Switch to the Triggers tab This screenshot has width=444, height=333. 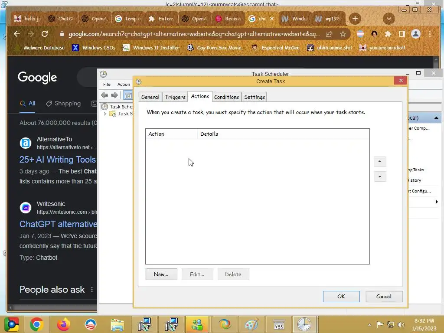click(175, 97)
